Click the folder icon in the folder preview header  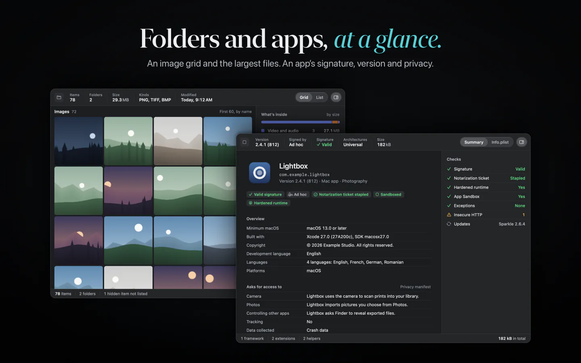pos(59,97)
